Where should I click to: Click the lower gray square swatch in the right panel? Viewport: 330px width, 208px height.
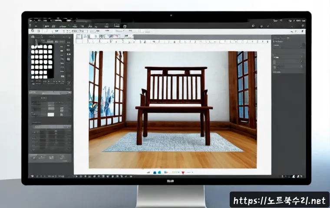point(274,67)
